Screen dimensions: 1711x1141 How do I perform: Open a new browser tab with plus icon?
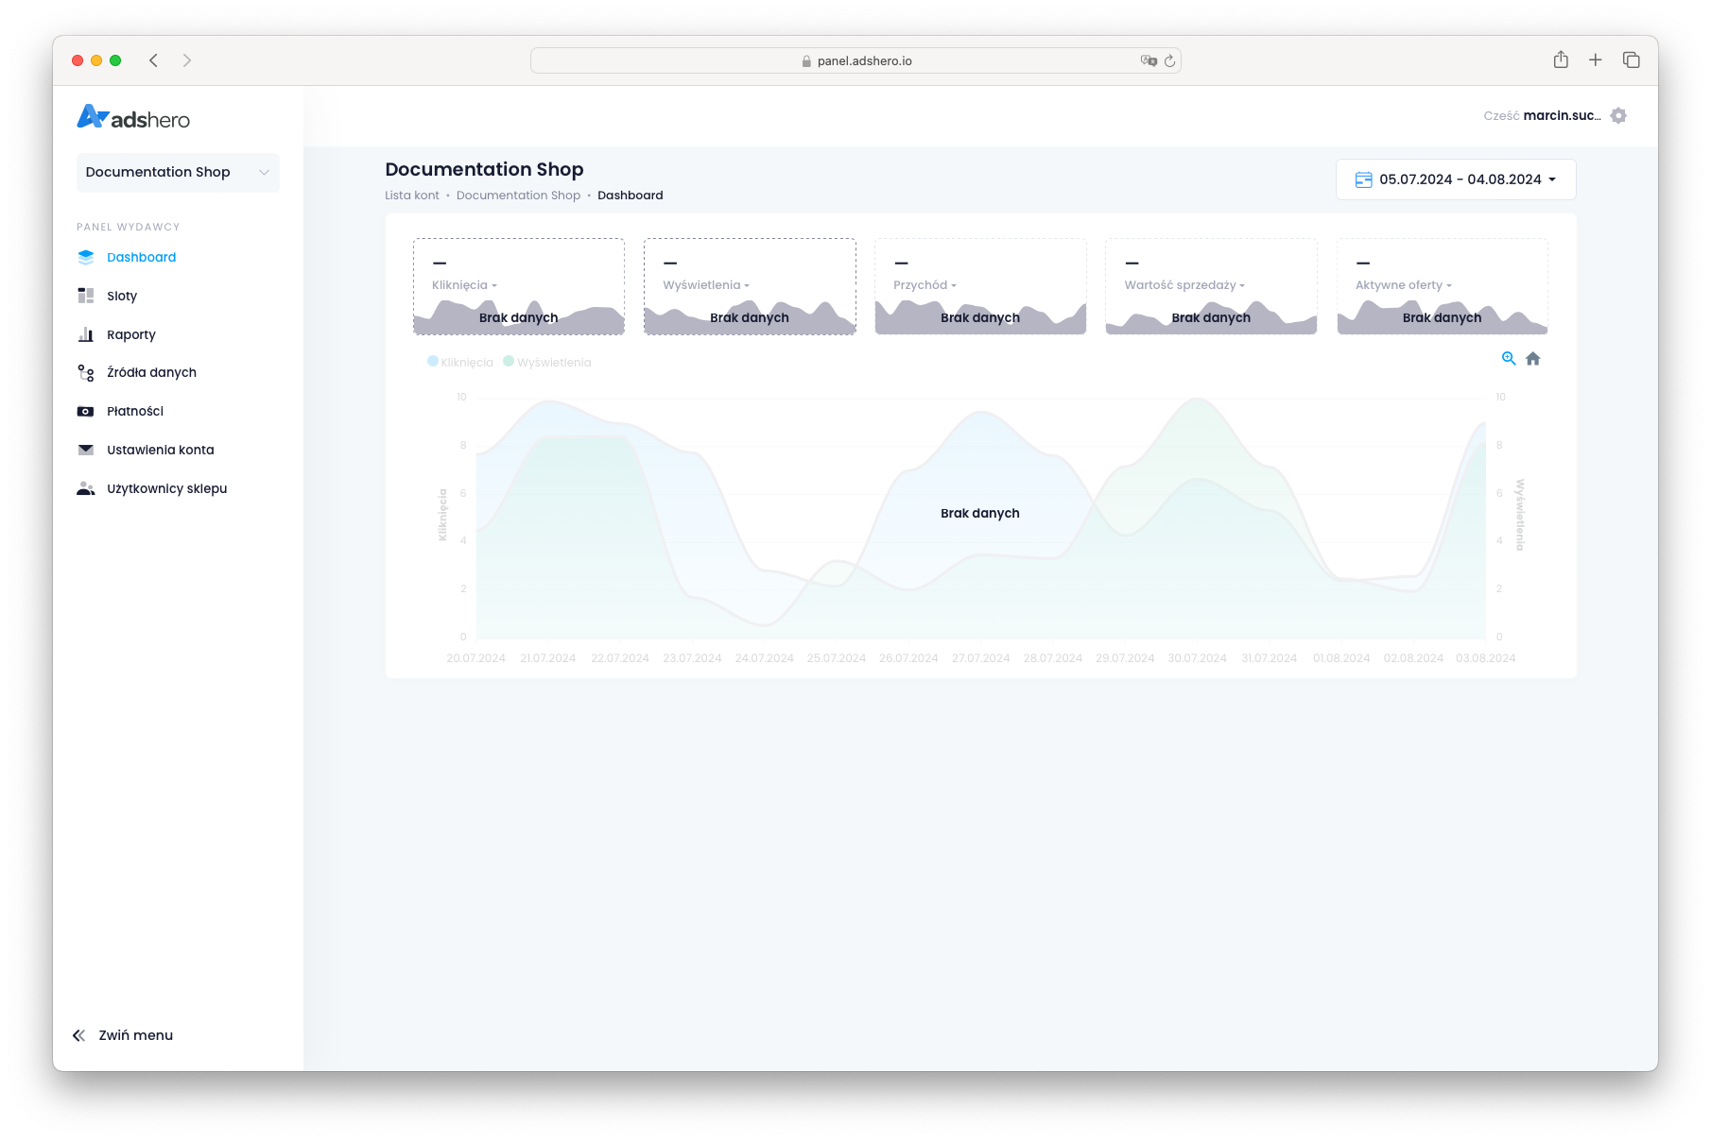click(x=1596, y=60)
